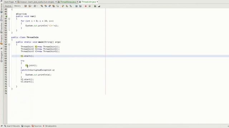The image size is (229, 128).
Task: Click the Sources icon in bottom bar
Action: pos(33,126)
